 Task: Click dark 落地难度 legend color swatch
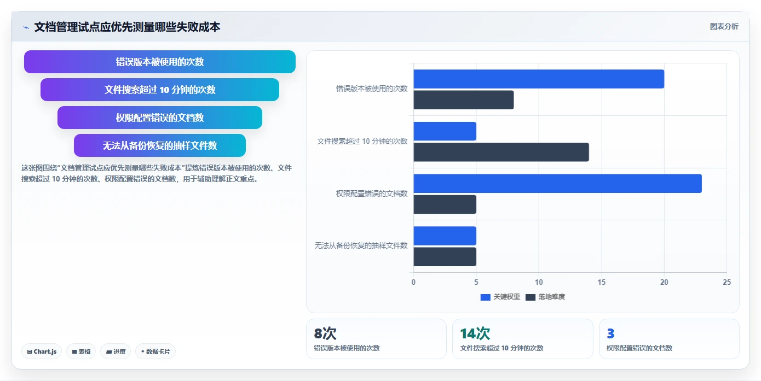coord(531,297)
